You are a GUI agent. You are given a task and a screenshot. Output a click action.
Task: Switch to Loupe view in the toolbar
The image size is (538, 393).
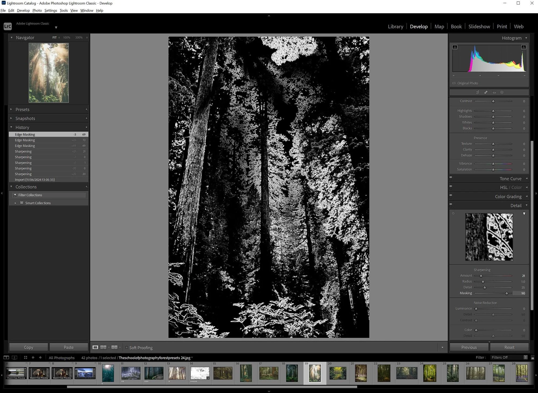pyautogui.click(x=95, y=347)
